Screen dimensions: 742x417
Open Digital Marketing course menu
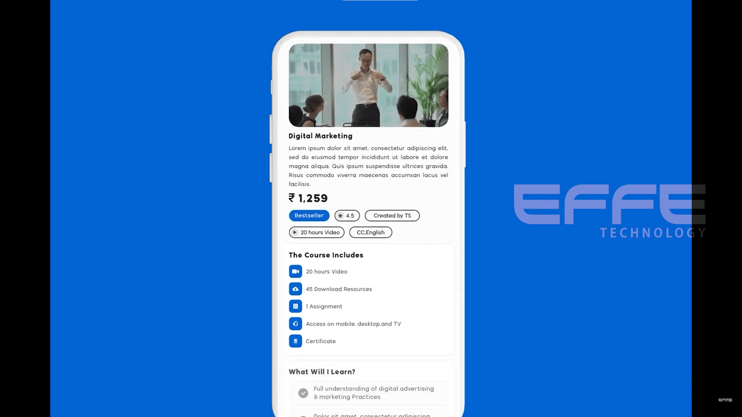pyautogui.click(x=320, y=136)
